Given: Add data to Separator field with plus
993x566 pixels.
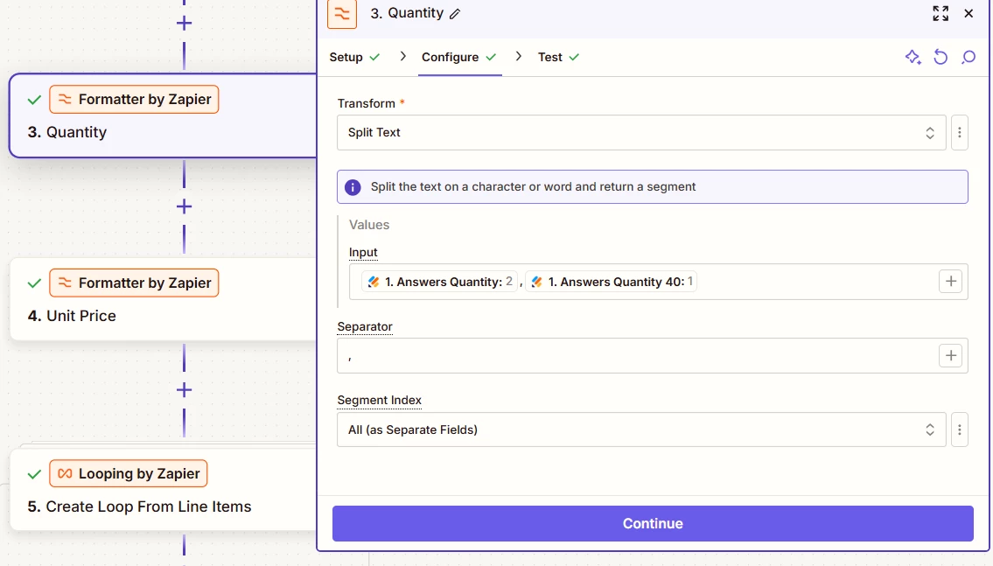Looking at the screenshot, I should coord(951,356).
